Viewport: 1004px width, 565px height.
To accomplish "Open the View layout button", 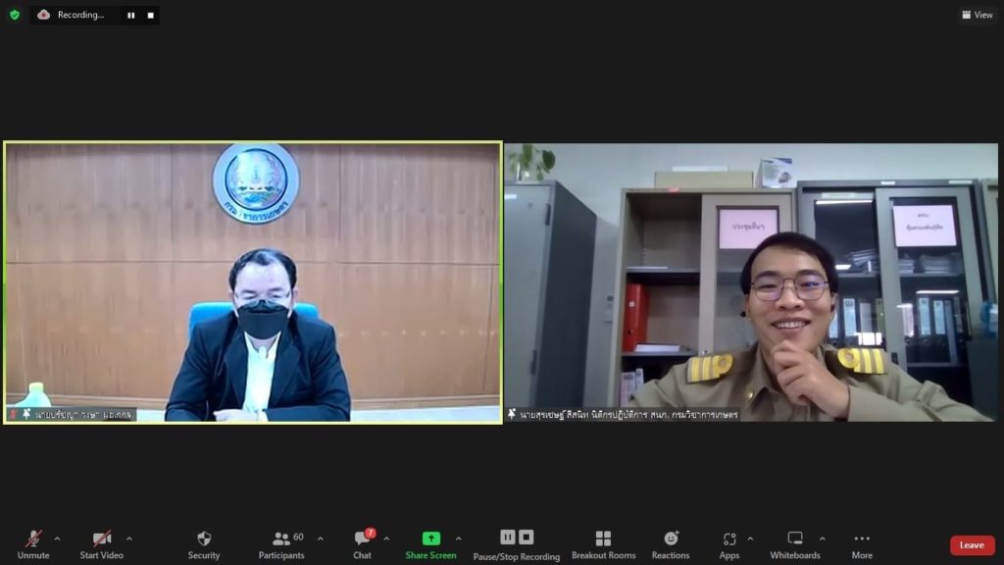I will click(x=978, y=15).
